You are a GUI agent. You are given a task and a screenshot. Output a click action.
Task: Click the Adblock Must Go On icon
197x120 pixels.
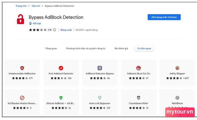[x=138, y=68]
